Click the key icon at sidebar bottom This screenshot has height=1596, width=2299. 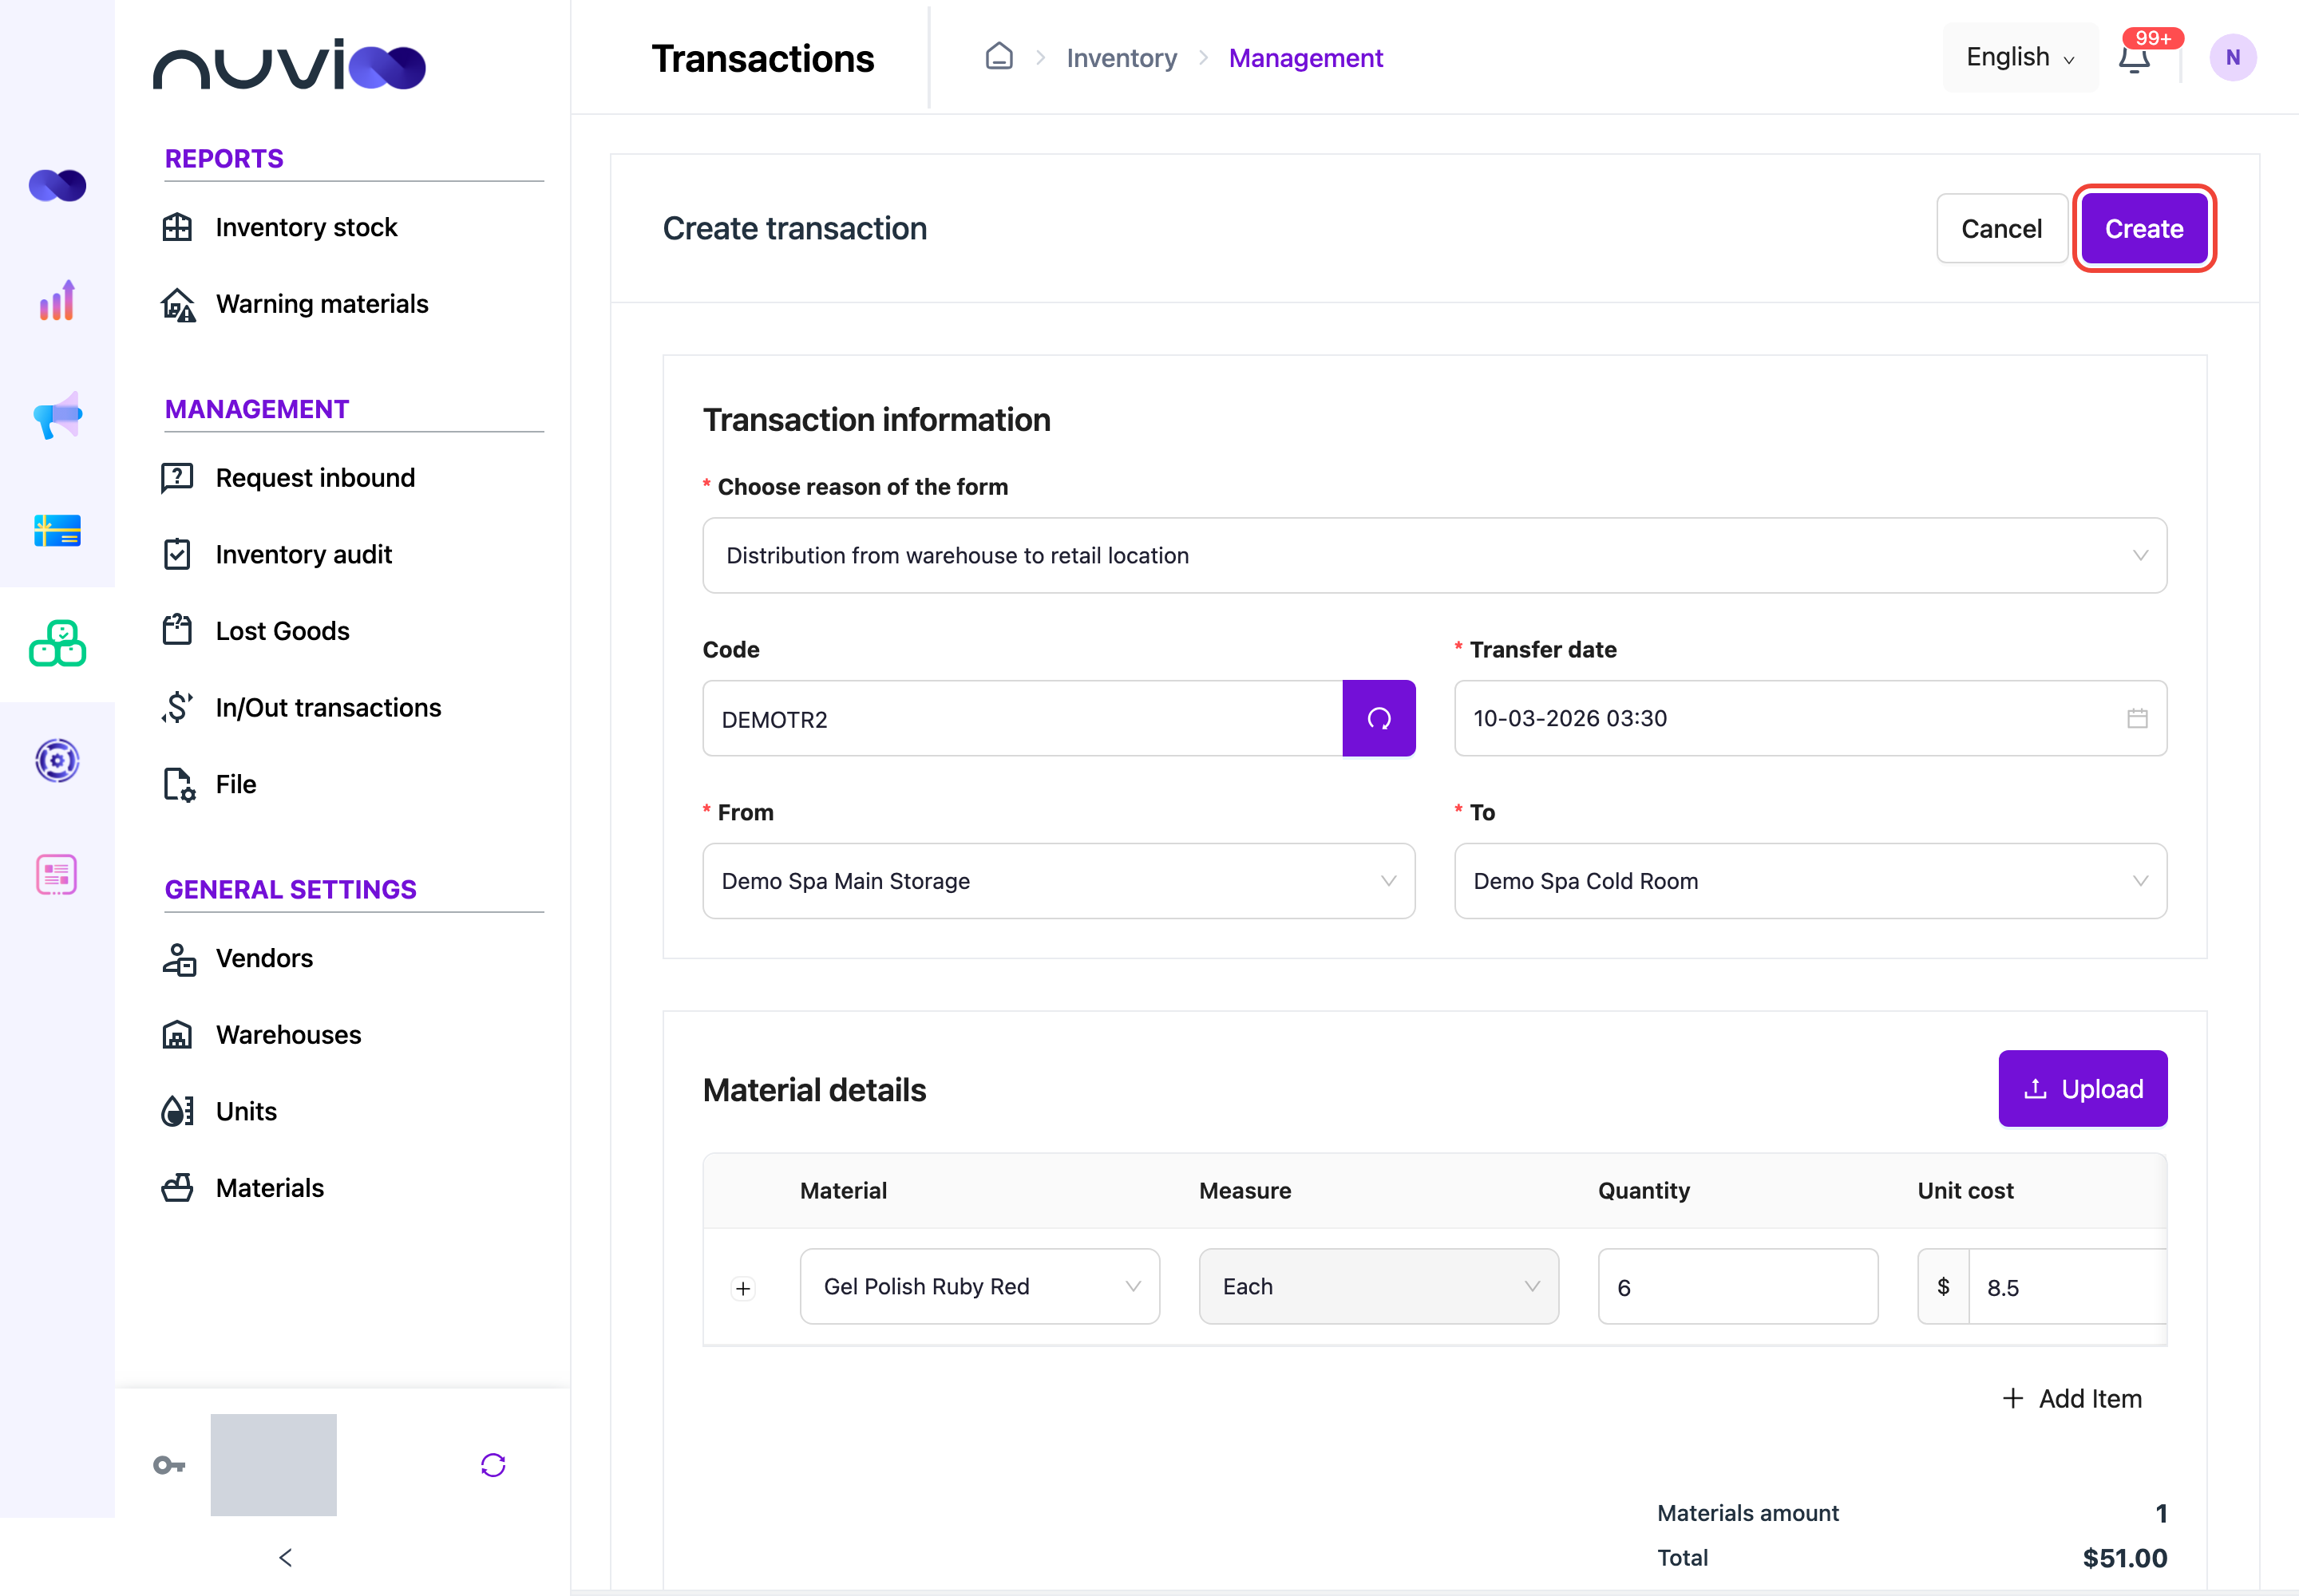click(x=168, y=1465)
